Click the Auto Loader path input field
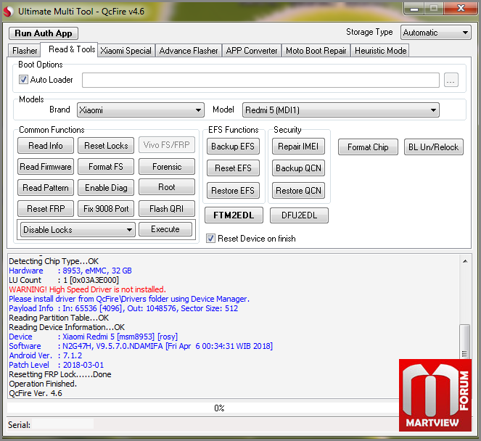481x441 pixels. (x=260, y=80)
